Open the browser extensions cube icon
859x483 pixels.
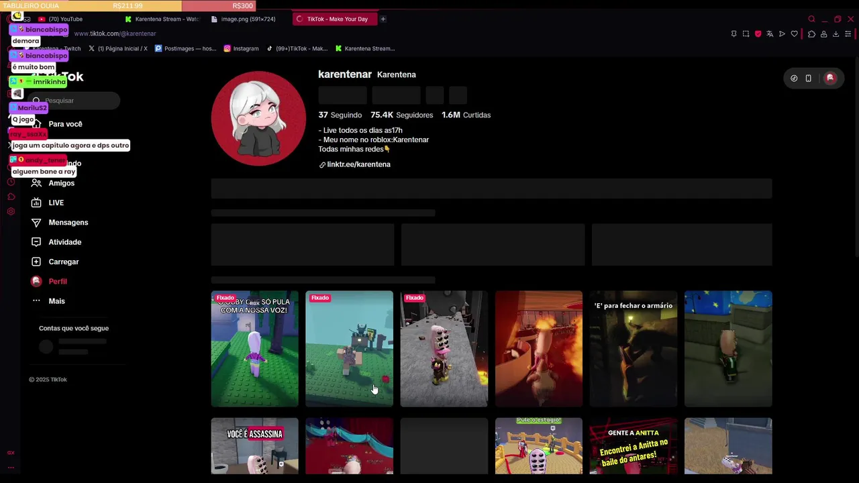point(811,34)
